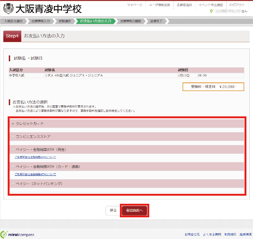This screenshot has width=253, height=239.
Task: Click the 08:30 exam time text
Action: 202,76
